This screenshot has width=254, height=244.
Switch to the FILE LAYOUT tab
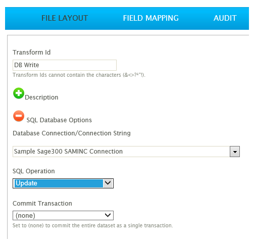point(65,18)
